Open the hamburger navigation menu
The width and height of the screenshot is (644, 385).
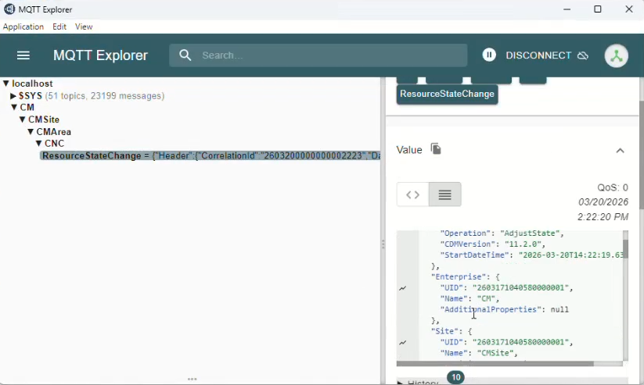23,55
